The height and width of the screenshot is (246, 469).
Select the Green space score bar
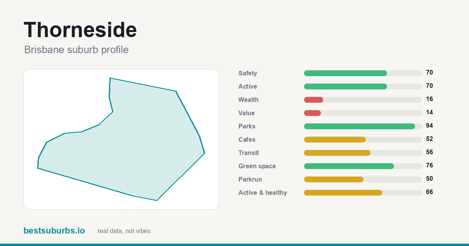click(363, 166)
